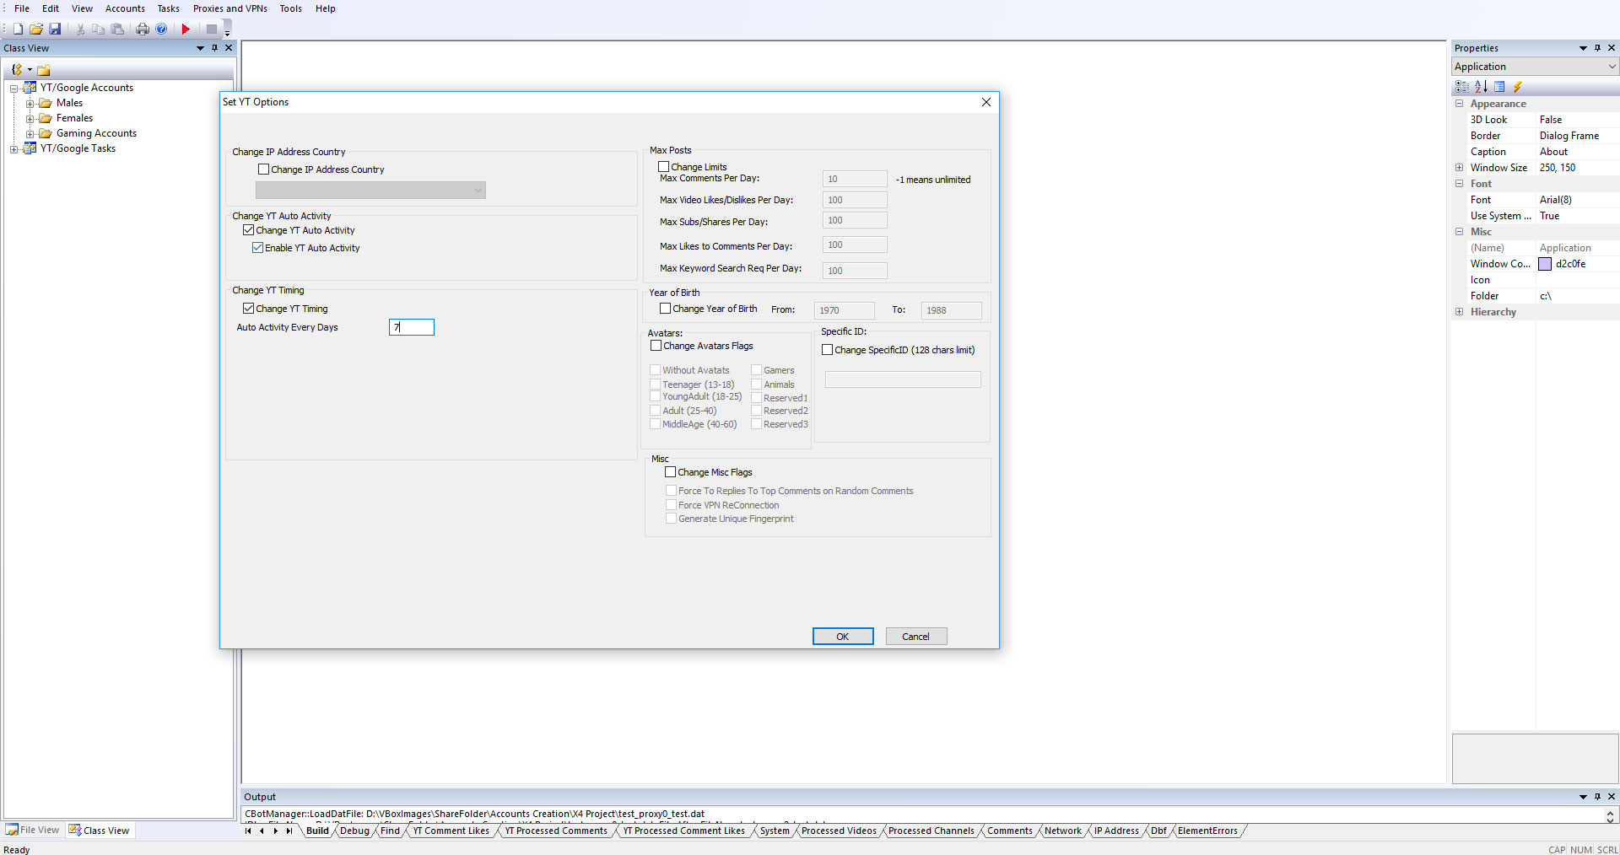Open the blue Help question mark icon
The height and width of the screenshot is (855, 1620).
pyautogui.click(x=161, y=29)
